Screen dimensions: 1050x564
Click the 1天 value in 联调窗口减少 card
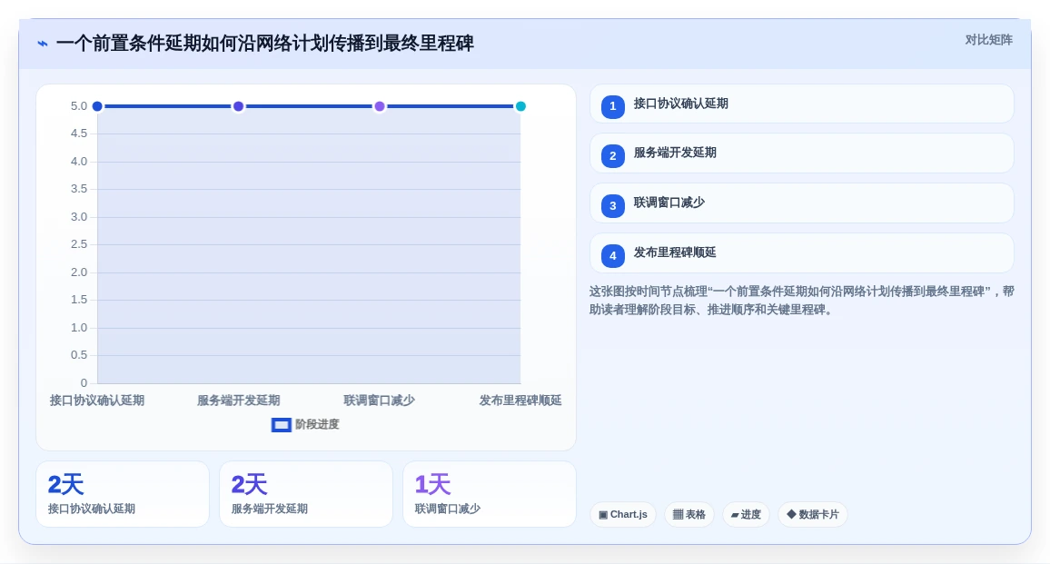(432, 484)
